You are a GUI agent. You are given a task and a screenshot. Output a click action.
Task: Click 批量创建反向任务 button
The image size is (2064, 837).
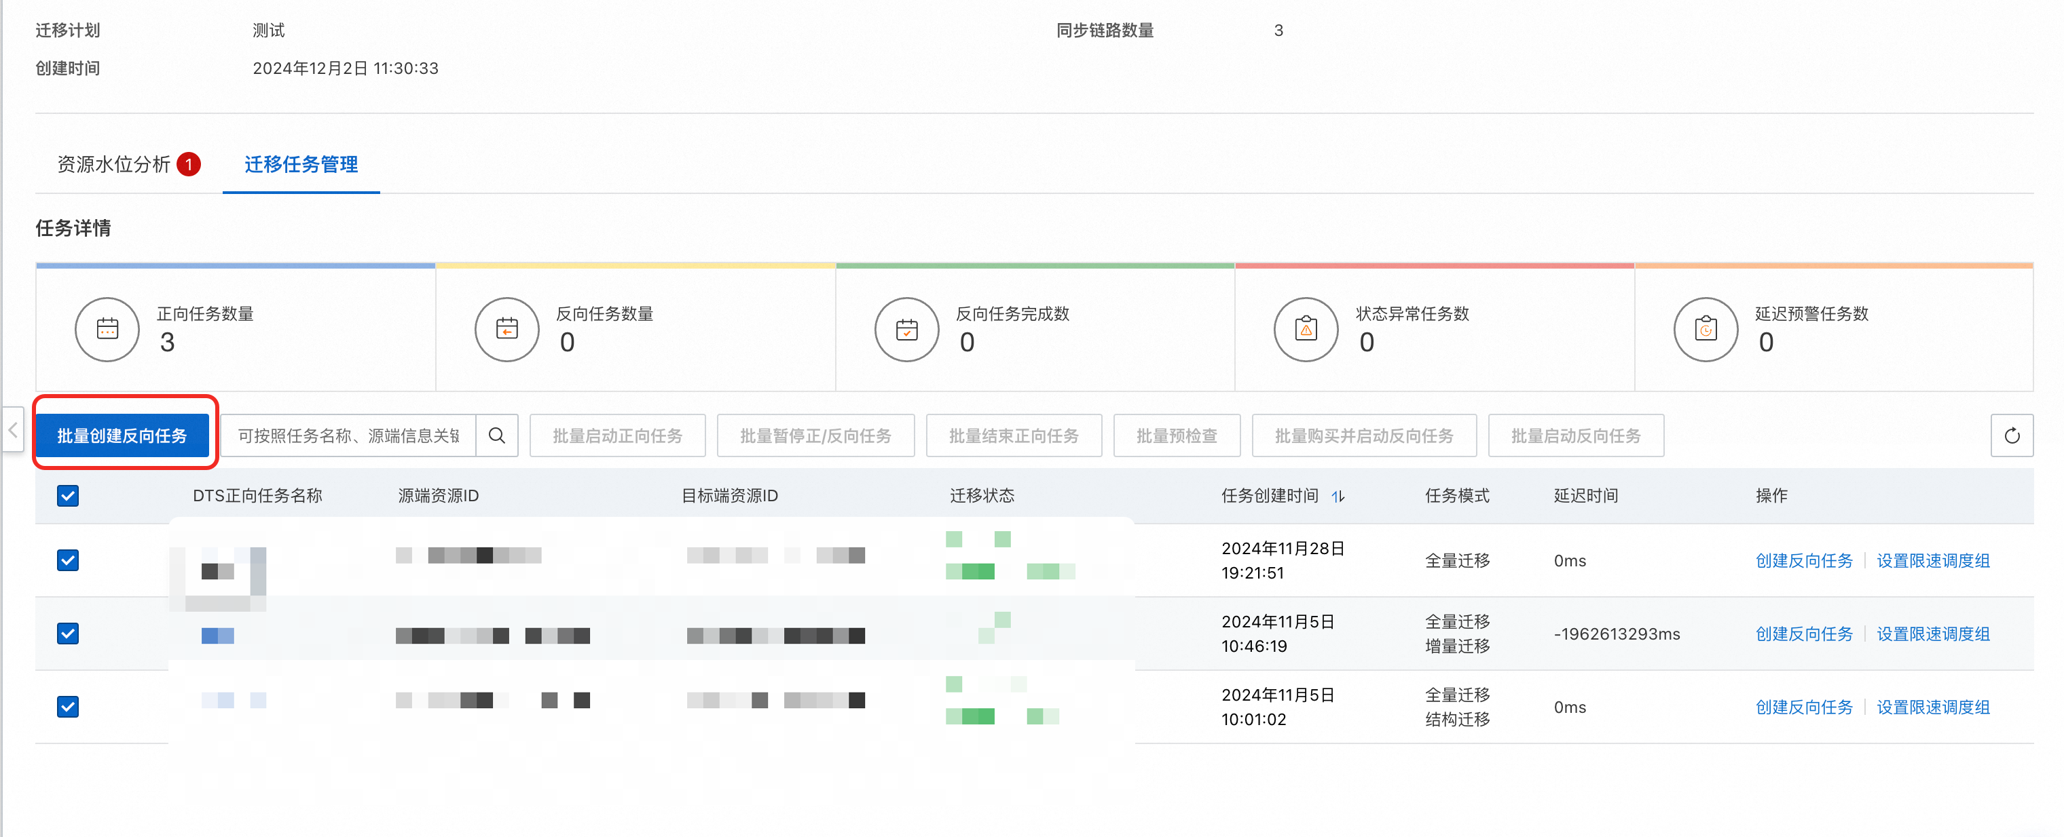(122, 435)
